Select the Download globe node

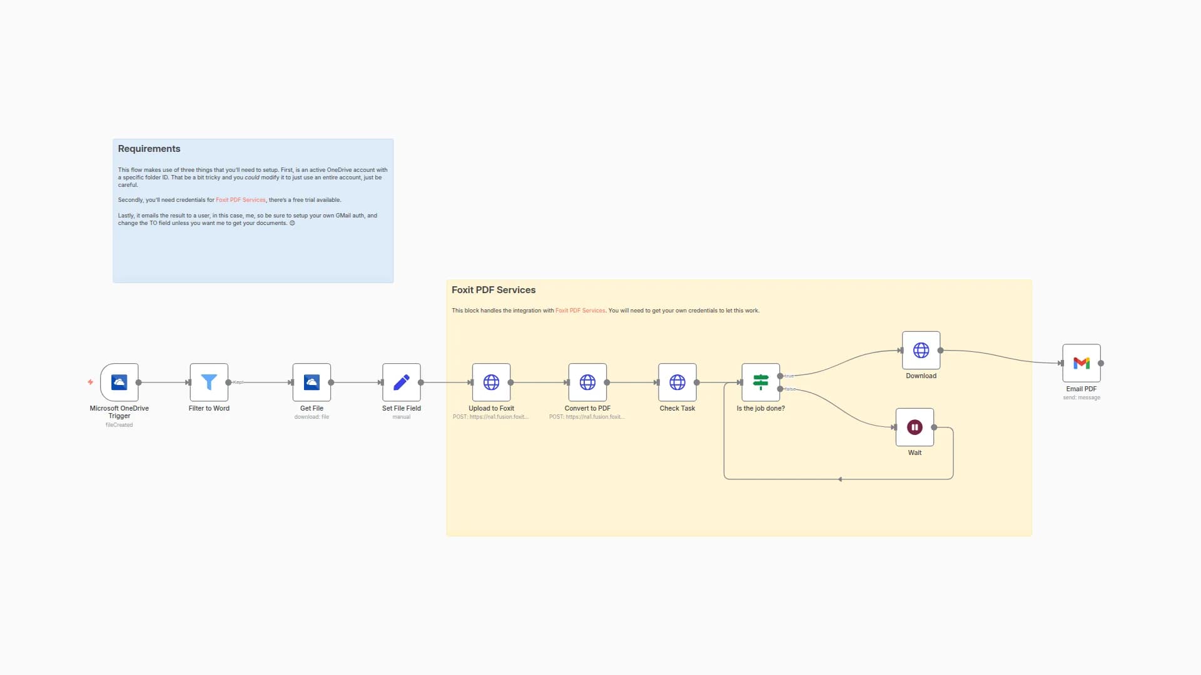pyautogui.click(x=921, y=350)
